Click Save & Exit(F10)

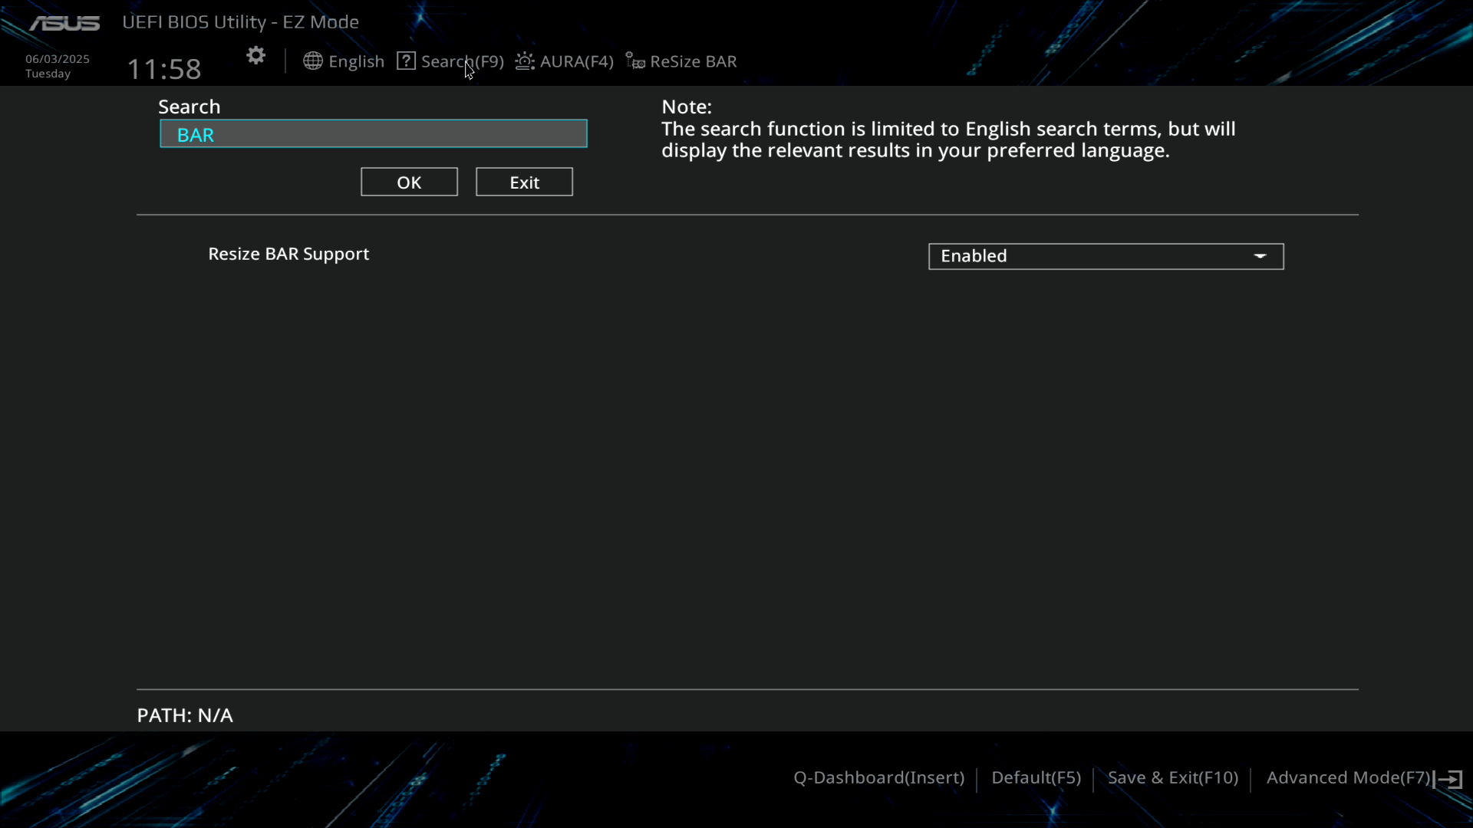[x=1172, y=777]
